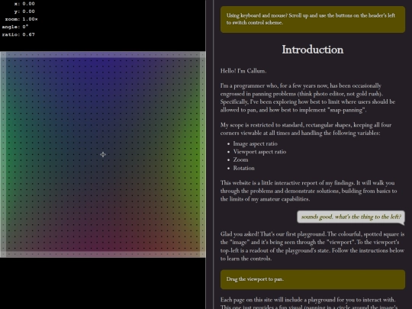Click the 'y: 0.00' readout
This screenshot has height=309, width=412.
[24, 11]
